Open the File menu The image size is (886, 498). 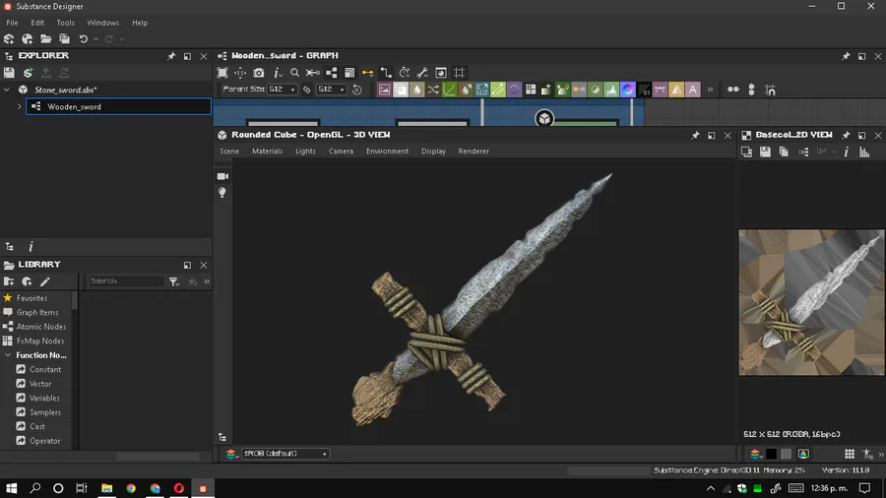coord(12,23)
